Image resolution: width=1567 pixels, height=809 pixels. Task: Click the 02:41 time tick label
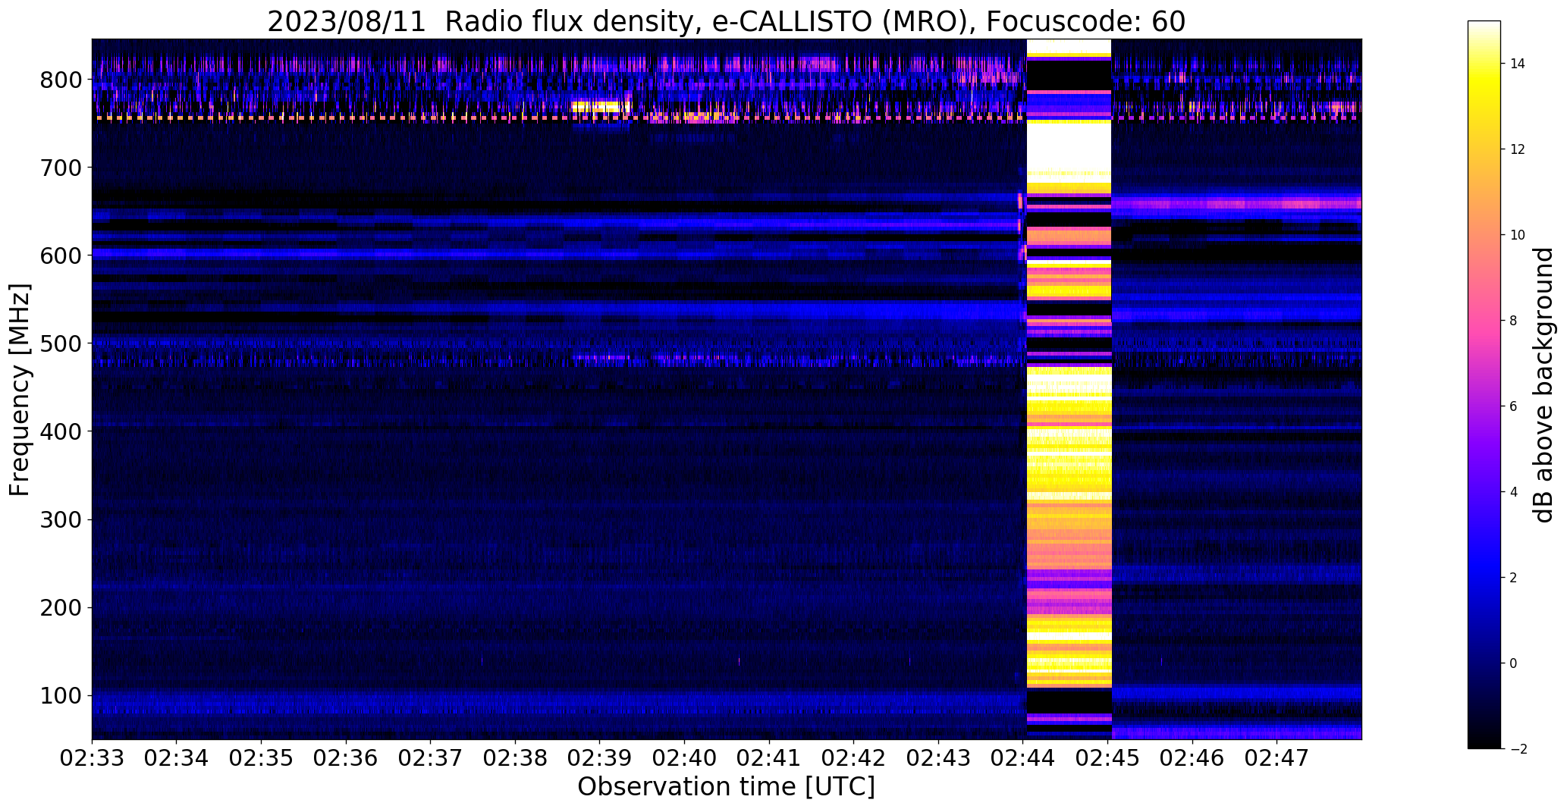pyautogui.click(x=769, y=758)
